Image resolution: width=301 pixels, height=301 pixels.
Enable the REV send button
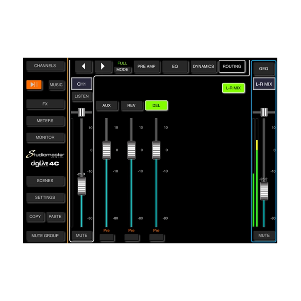click(131, 105)
